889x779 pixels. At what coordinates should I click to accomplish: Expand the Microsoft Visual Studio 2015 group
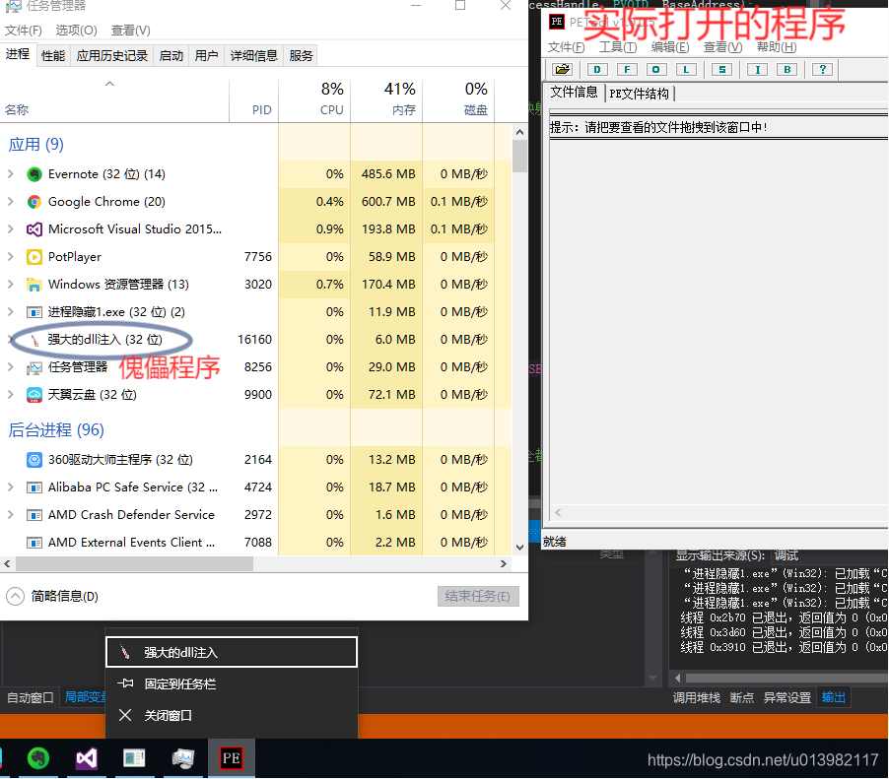[x=10, y=229]
